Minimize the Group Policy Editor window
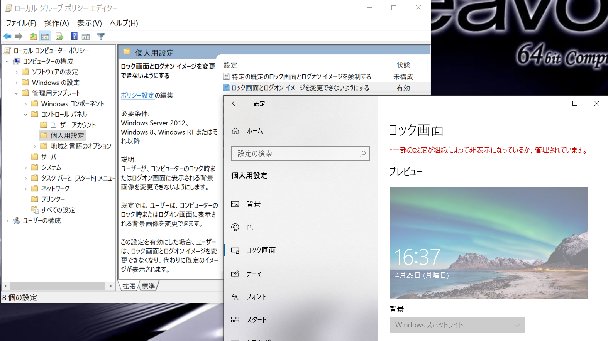This screenshot has width=608, height=341. click(369, 8)
